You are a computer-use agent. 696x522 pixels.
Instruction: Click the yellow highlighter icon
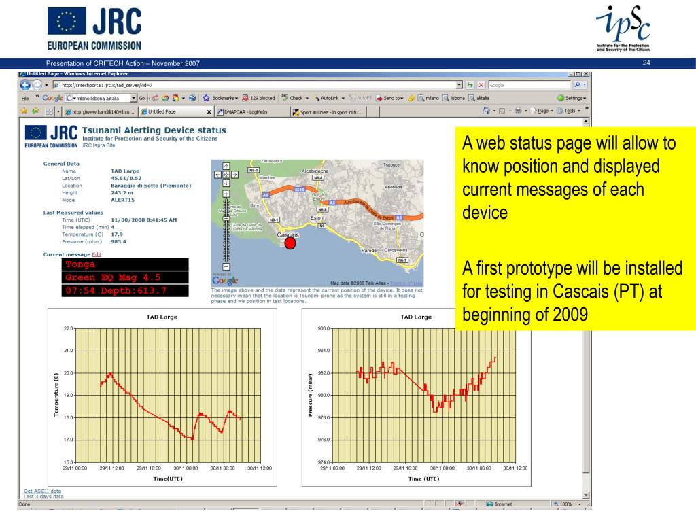click(411, 98)
